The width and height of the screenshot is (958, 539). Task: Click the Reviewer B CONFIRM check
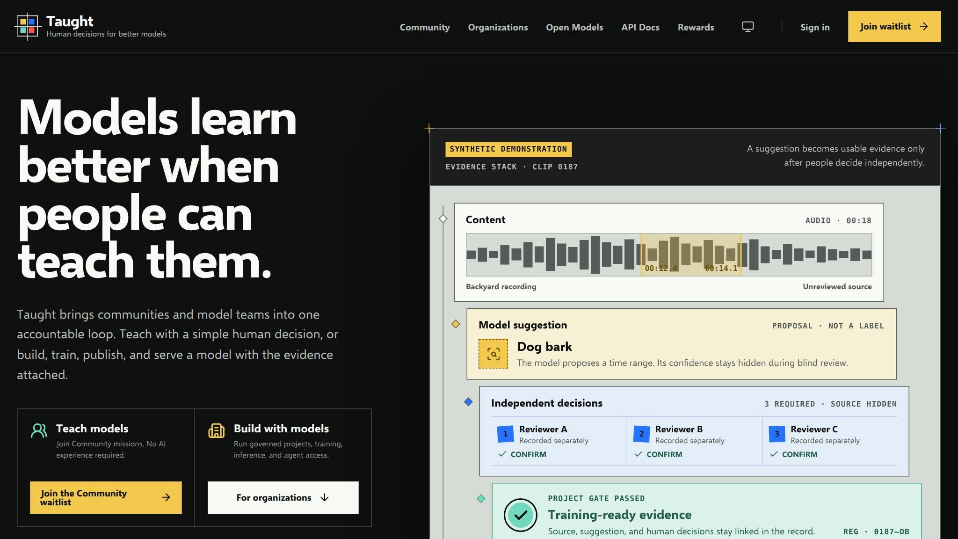point(658,454)
